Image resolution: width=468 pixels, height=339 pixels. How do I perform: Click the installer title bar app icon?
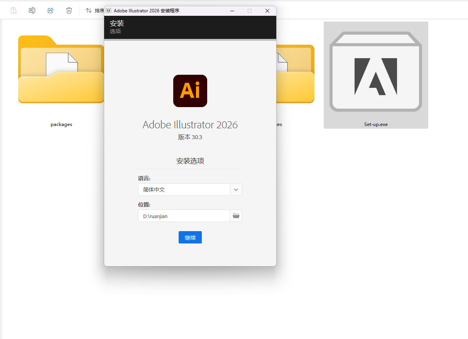point(108,11)
